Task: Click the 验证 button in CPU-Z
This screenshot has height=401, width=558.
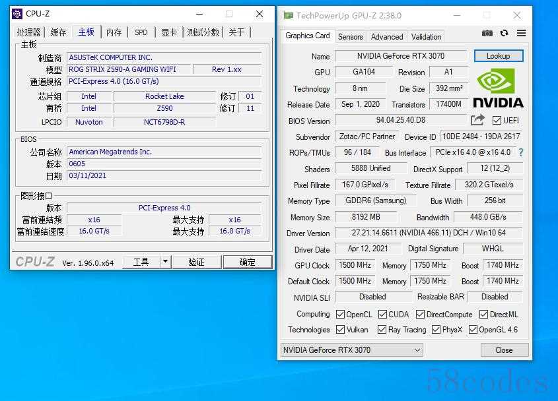Action: 196,262
